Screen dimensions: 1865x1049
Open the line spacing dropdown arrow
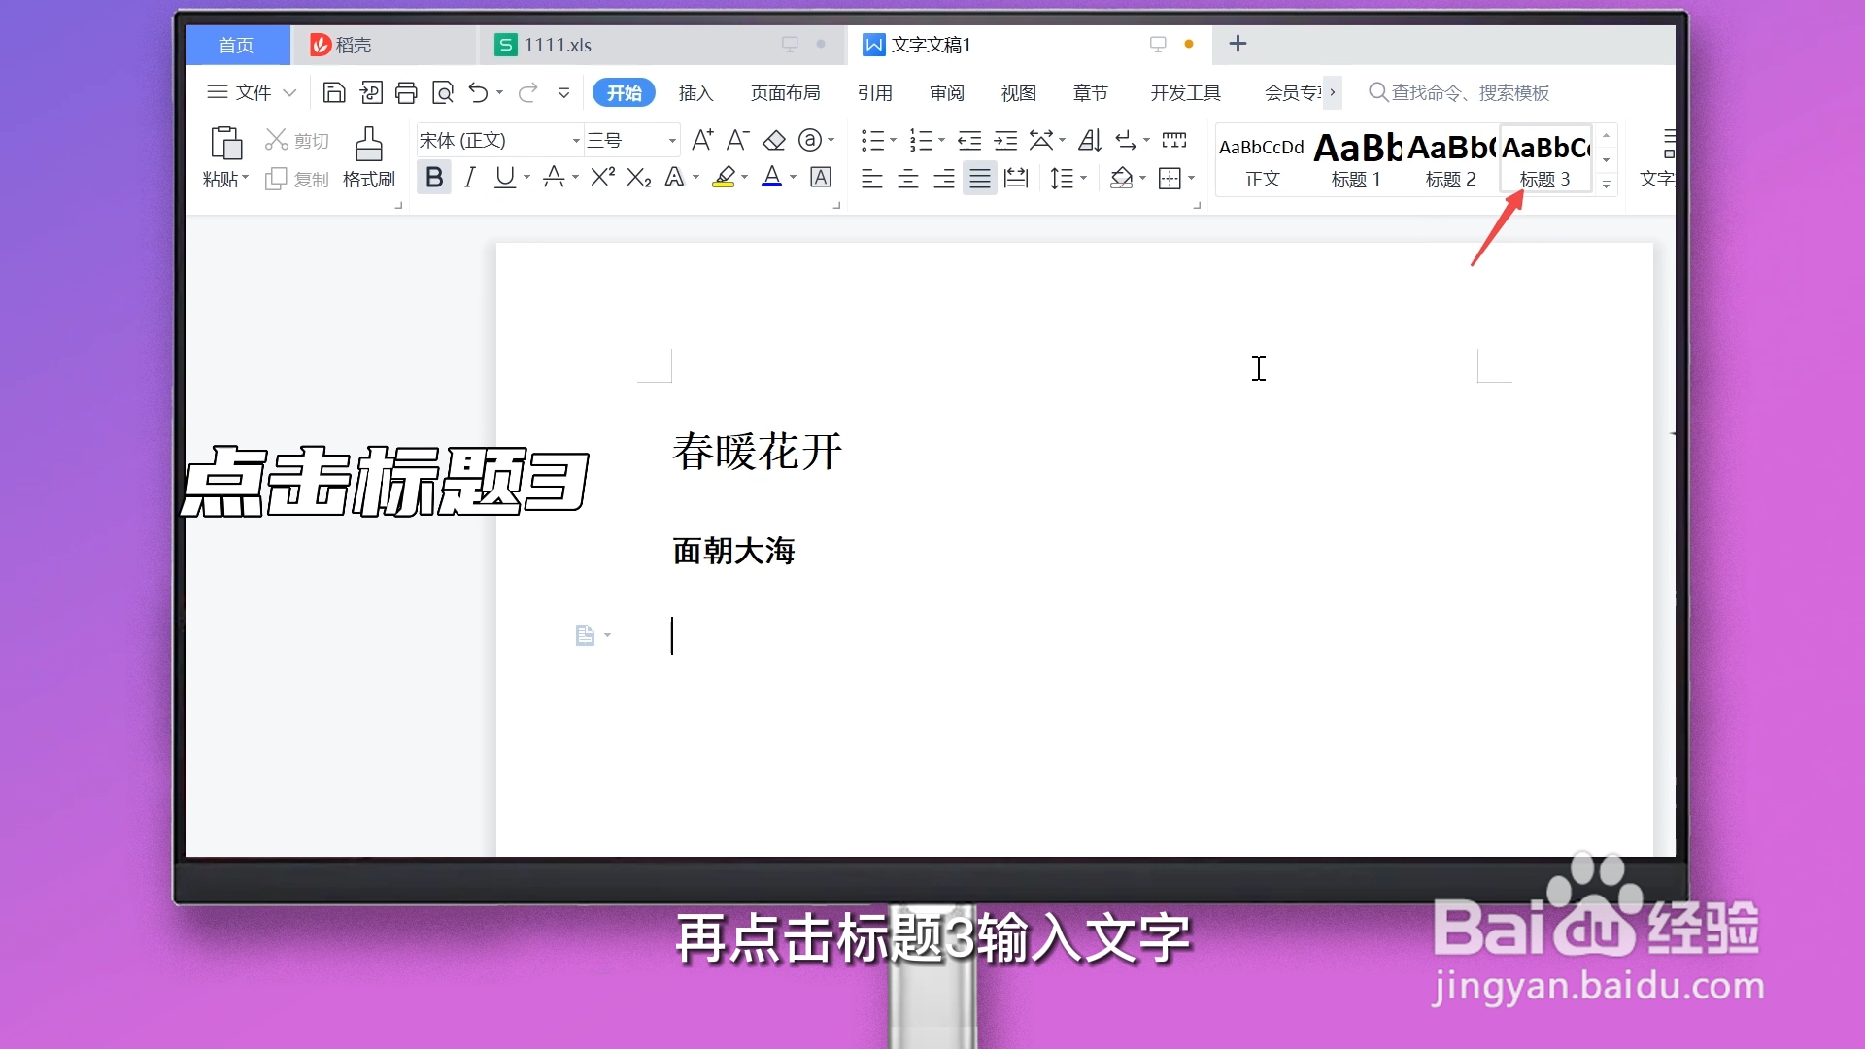pyautogui.click(x=1084, y=179)
